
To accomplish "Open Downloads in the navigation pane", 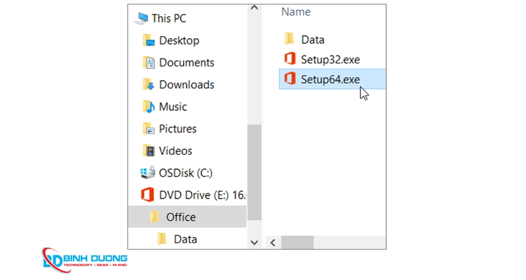I will [x=187, y=85].
